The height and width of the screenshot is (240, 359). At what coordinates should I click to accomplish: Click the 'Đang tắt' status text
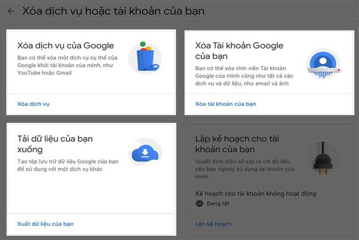click(218, 203)
